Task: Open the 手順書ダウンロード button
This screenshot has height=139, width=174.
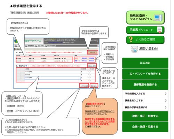Action: tap(145, 30)
